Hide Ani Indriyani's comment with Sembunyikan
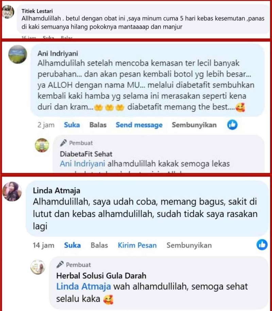This screenshot has height=311, width=272. (x=194, y=125)
